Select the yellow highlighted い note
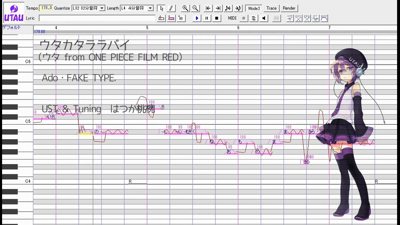400x225 pixels. 86,132
